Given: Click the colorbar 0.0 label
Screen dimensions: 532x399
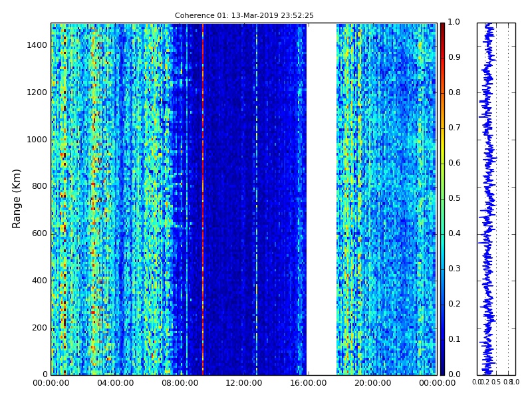Looking at the screenshot, I should tap(454, 374).
